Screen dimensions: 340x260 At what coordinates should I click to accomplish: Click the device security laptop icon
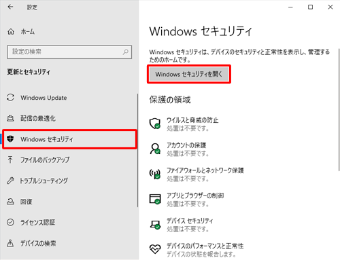(x=156, y=225)
